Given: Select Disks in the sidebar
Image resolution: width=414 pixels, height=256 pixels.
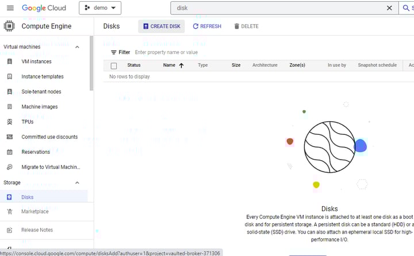Looking at the screenshot, I should point(28,197).
